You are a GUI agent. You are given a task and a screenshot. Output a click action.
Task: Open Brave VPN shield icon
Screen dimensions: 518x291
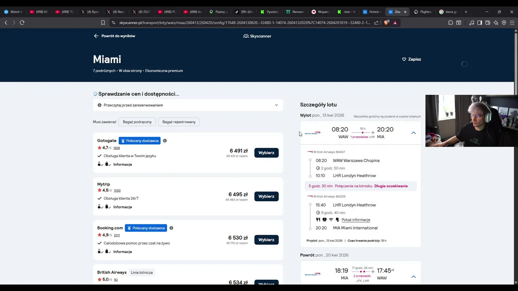click(x=504, y=23)
